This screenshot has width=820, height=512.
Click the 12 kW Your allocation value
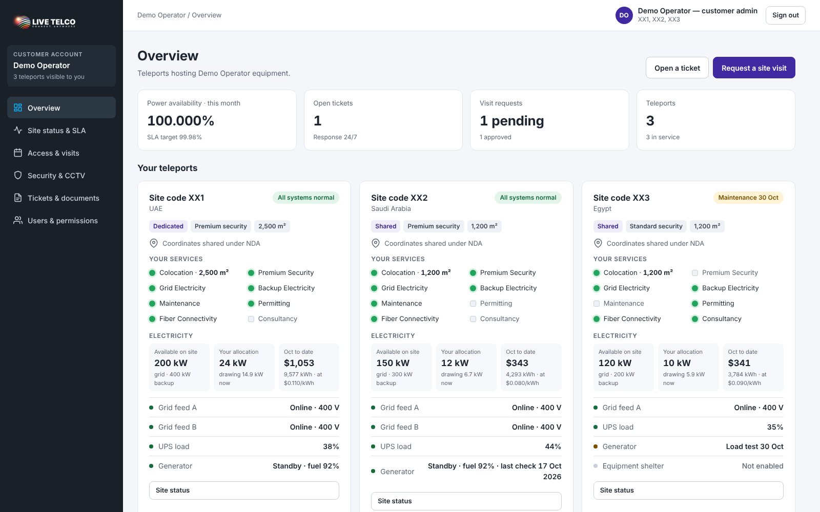click(455, 363)
